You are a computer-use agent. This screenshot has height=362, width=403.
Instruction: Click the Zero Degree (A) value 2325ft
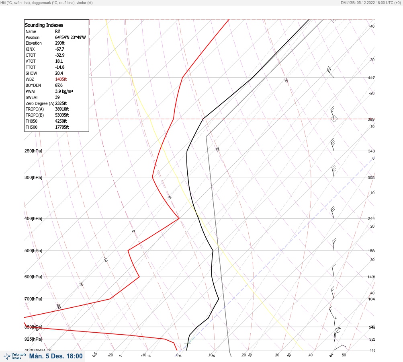61,103
